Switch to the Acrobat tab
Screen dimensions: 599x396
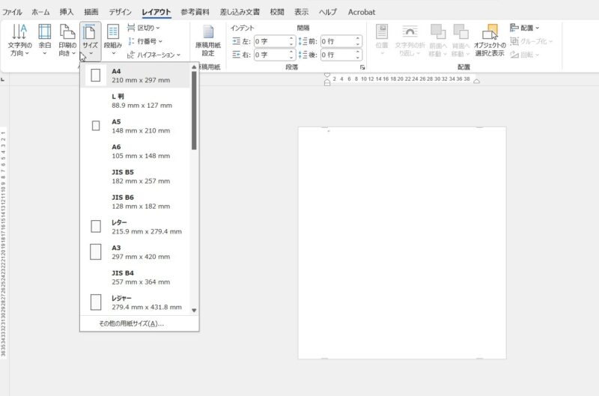362,12
